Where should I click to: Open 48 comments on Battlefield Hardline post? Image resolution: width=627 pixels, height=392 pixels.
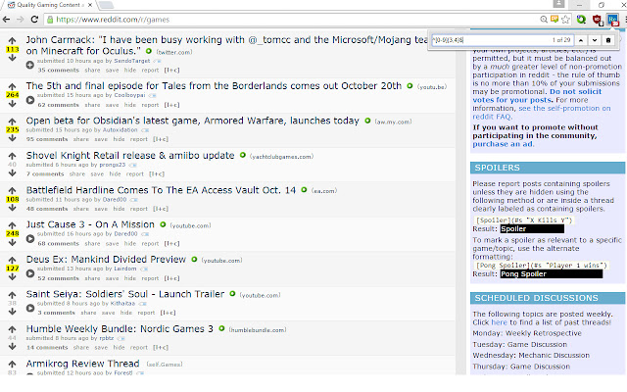[x=47, y=209]
